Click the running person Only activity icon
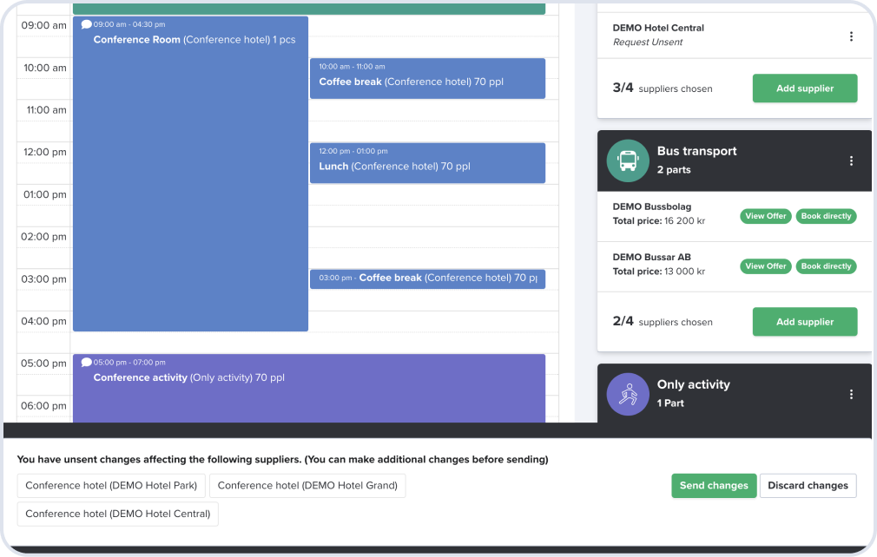Image resolution: width=877 pixels, height=557 pixels. point(628,394)
